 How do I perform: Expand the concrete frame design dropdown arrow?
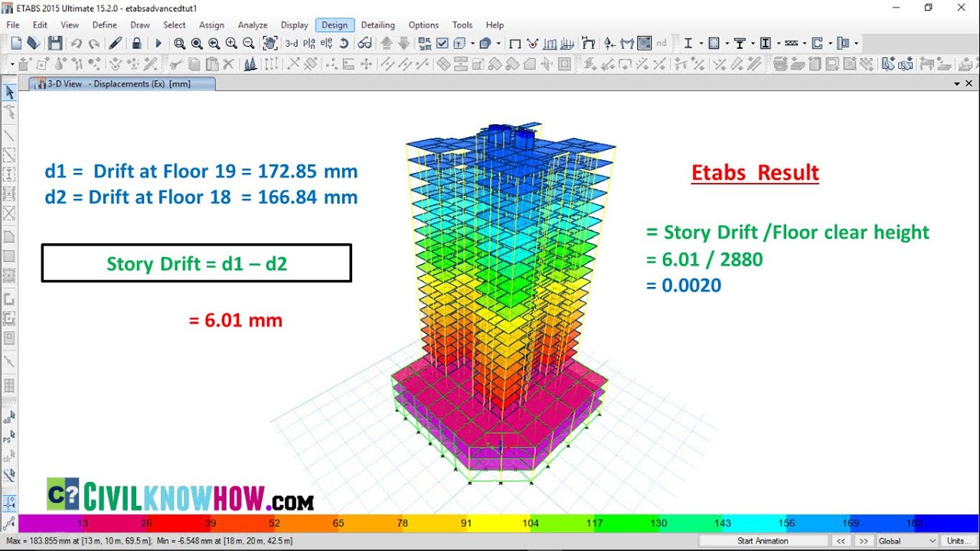pos(727,44)
